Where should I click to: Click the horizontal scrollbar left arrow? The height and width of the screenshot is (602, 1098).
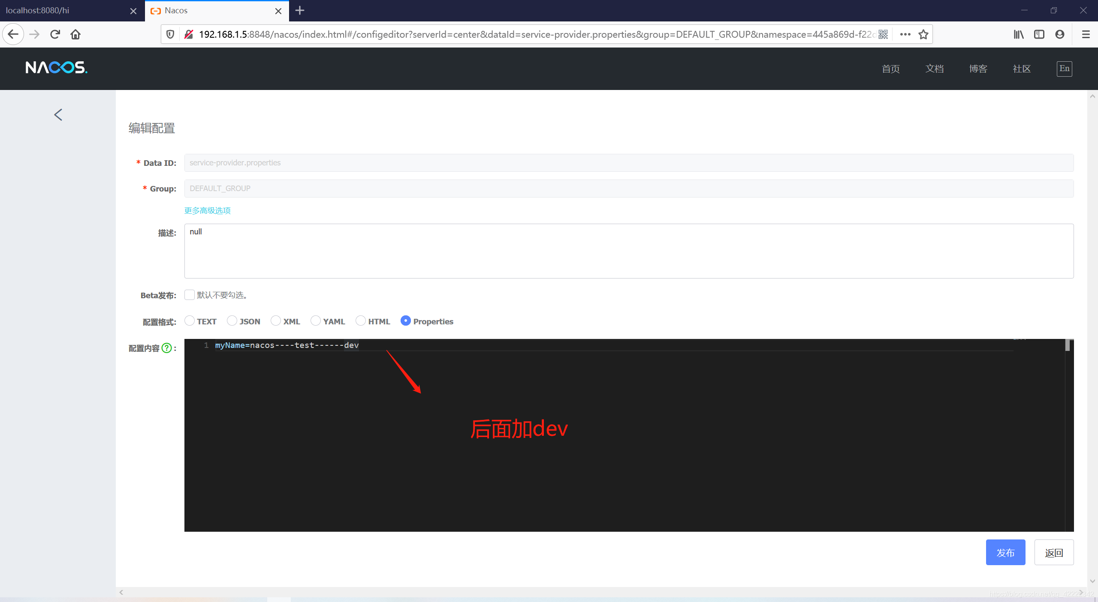(121, 592)
